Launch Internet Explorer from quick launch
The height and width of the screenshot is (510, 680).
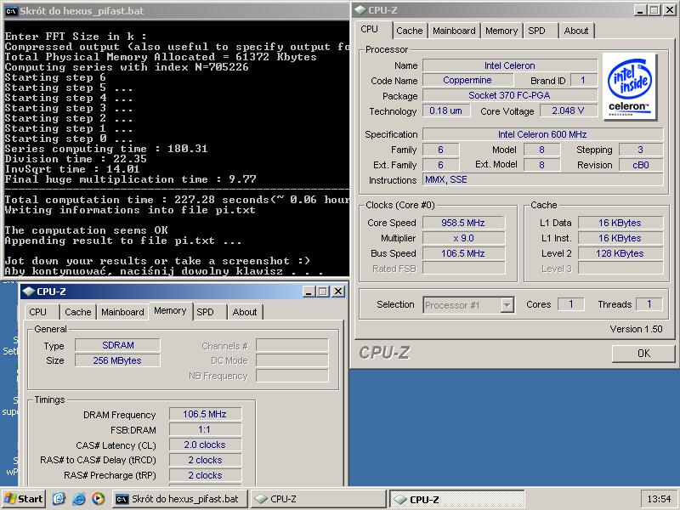[78, 499]
